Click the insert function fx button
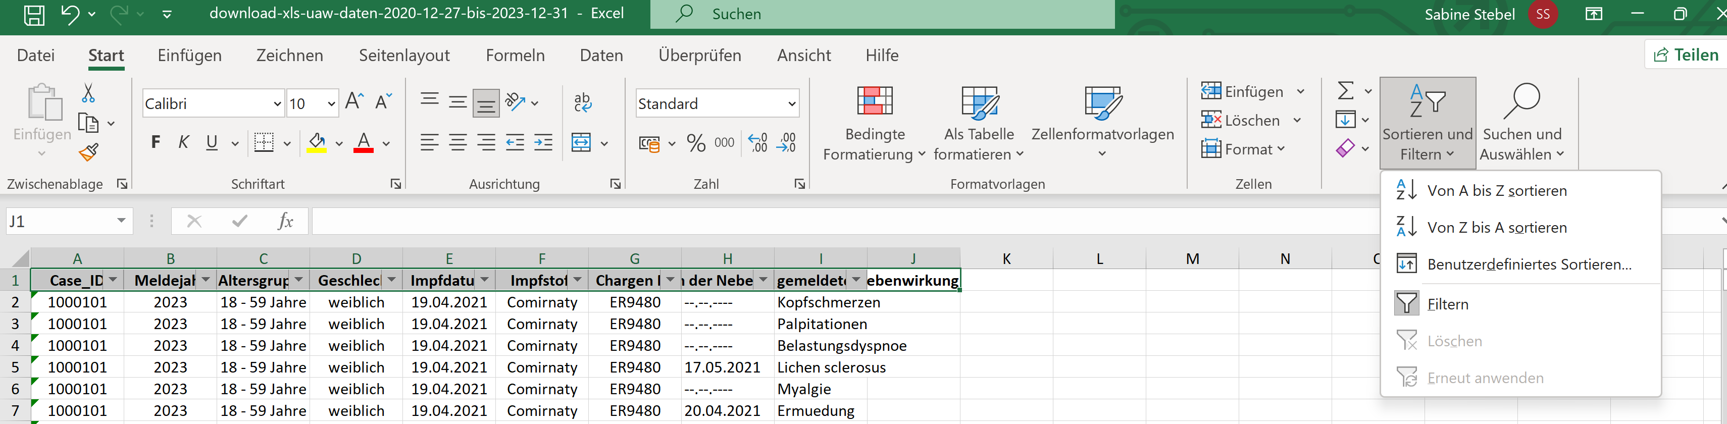Image resolution: width=1727 pixels, height=424 pixels. 286,221
